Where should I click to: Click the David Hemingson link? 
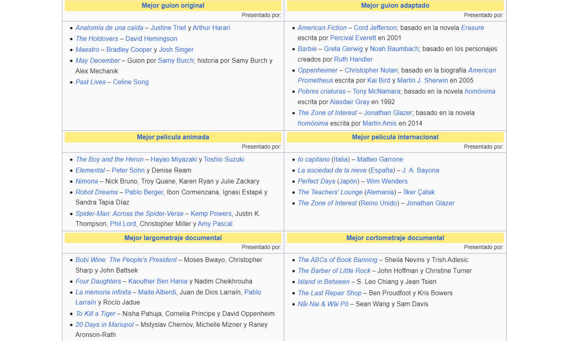[x=151, y=39]
